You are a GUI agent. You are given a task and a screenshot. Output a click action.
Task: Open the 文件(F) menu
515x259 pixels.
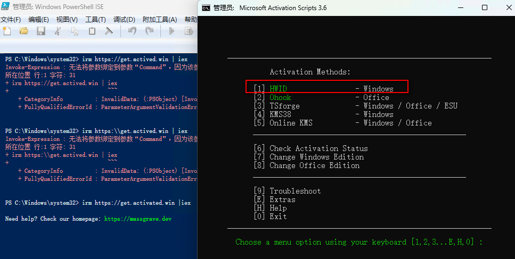click(11, 20)
